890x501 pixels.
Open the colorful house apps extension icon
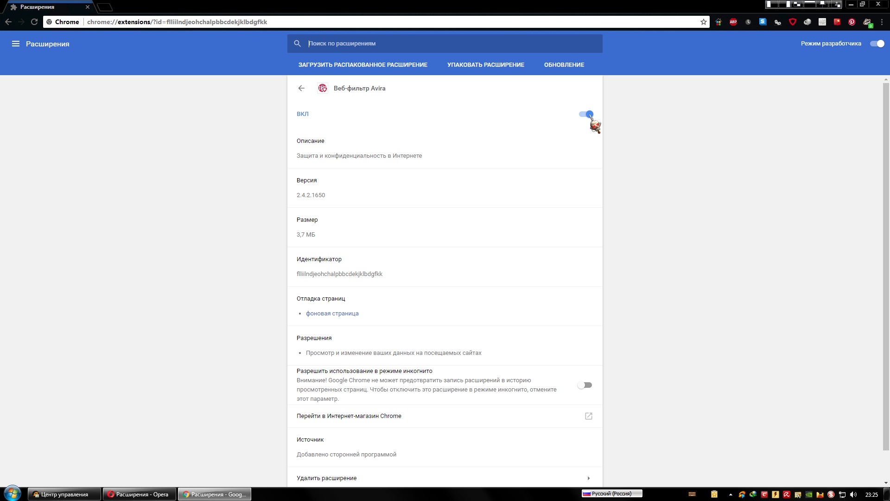tap(718, 22)
